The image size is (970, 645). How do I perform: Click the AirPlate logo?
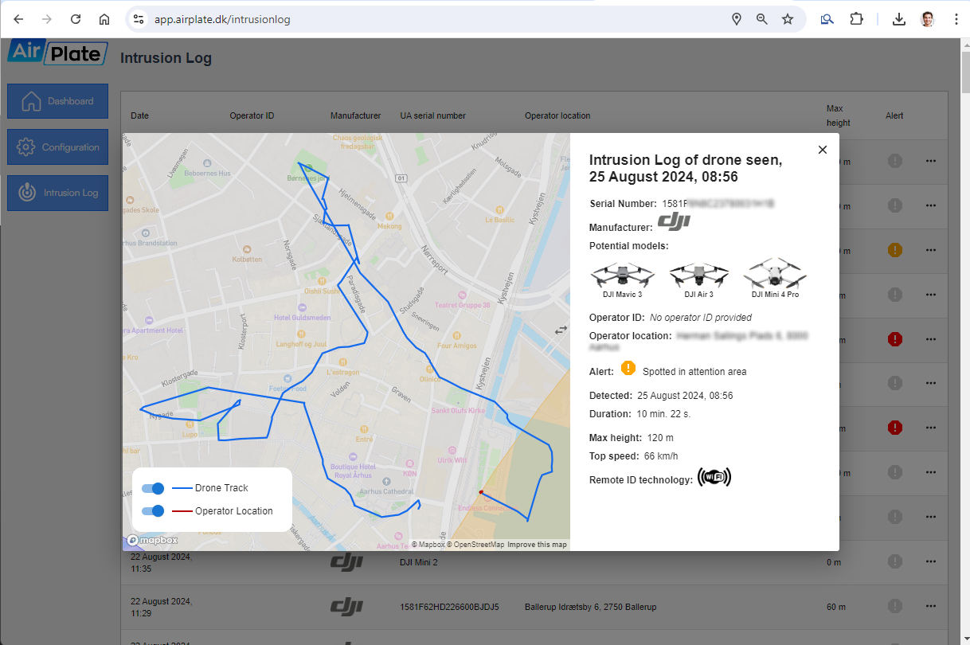pyautogui.click(x=57, y=53)
